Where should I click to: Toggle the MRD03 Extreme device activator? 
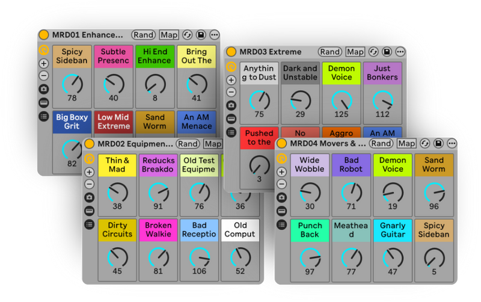click(x=231, y=52)
